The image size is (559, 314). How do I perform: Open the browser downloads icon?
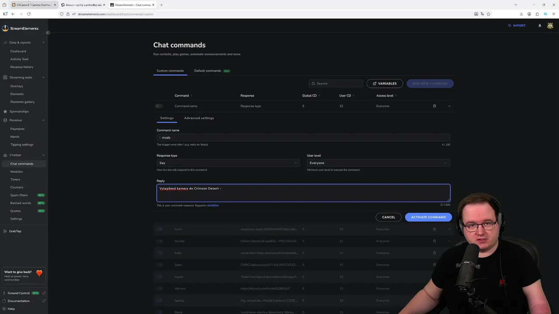tap(521, 14)
